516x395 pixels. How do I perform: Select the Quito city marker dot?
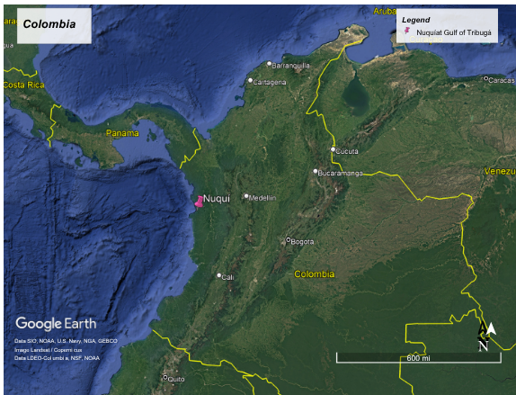[165, 377]
